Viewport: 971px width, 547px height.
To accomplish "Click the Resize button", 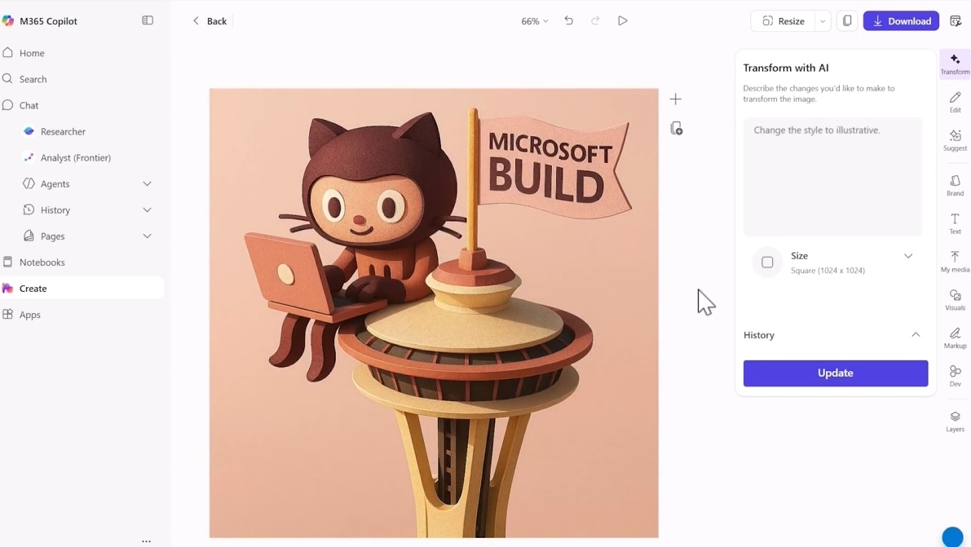I will pos(783,21).
